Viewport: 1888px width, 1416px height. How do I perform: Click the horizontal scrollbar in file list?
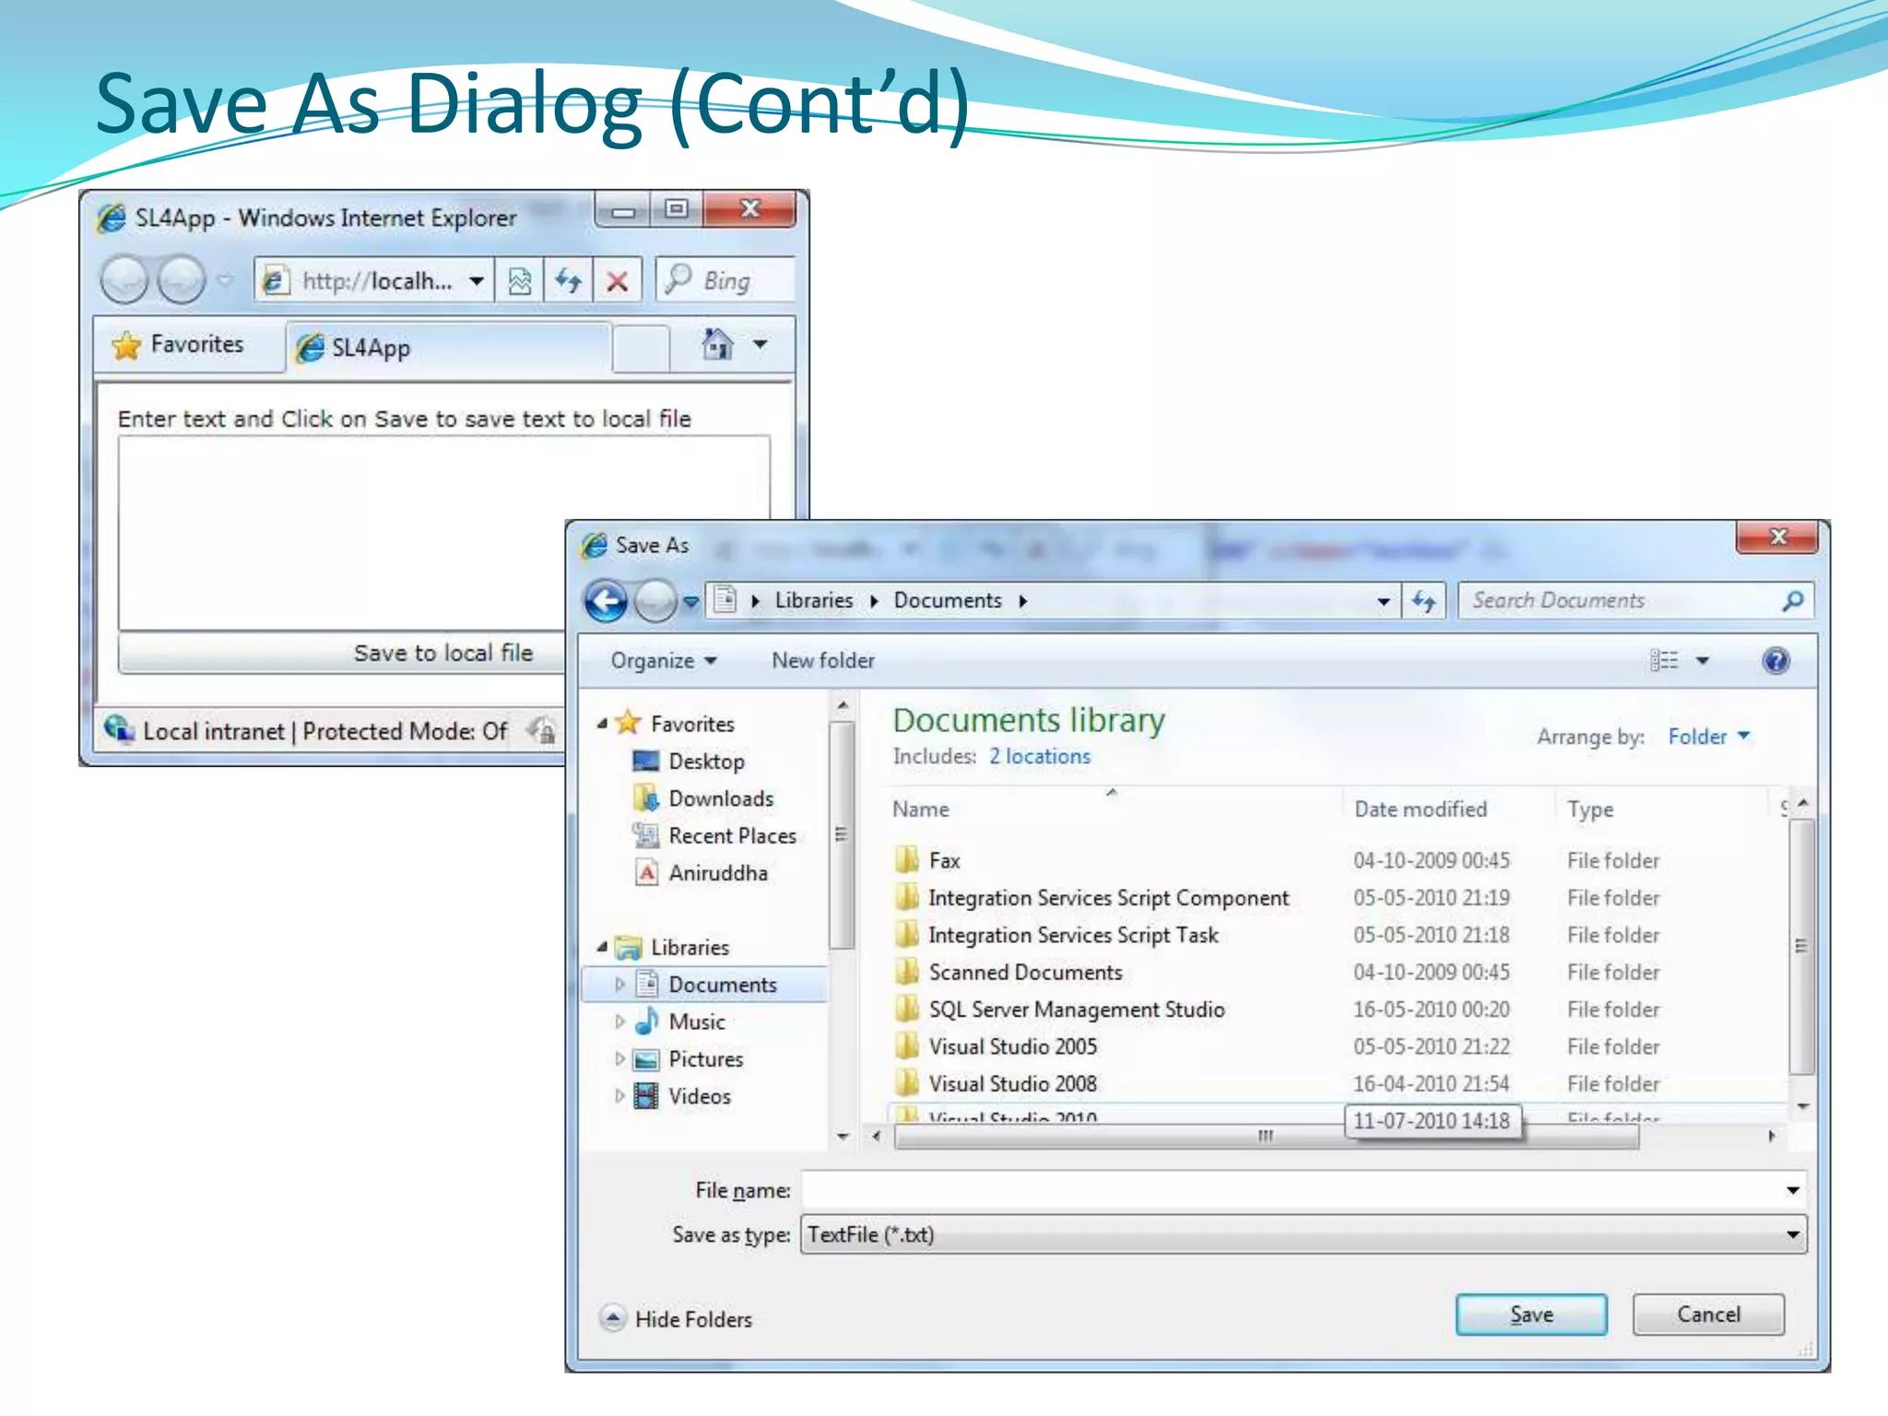click(x=1266, y=1137)
